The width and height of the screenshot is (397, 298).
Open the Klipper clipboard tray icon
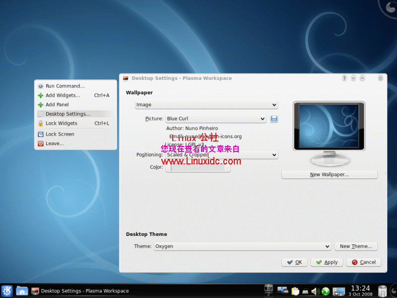pyautogui.click(x=295, y=291)
